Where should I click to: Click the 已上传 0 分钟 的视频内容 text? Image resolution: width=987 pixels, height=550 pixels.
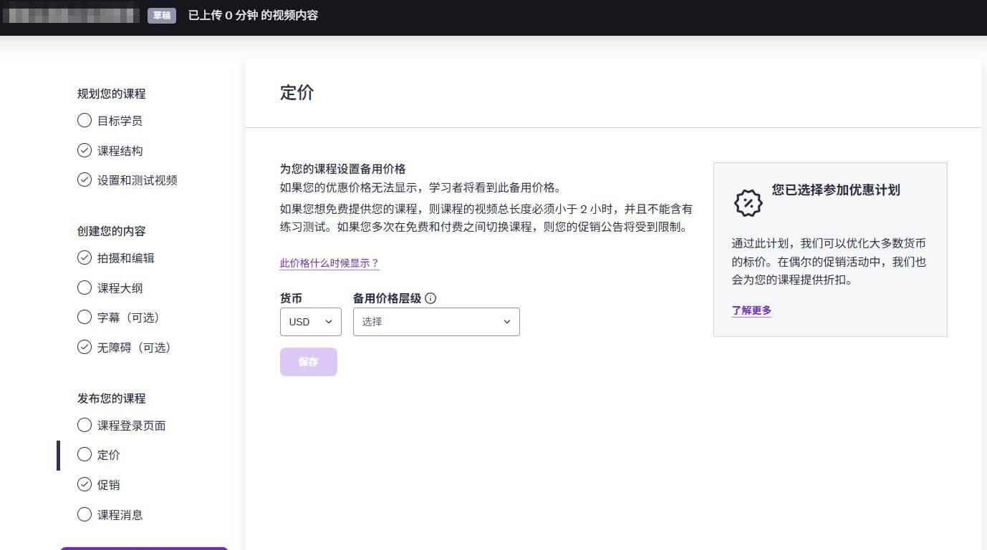point(253,15)
